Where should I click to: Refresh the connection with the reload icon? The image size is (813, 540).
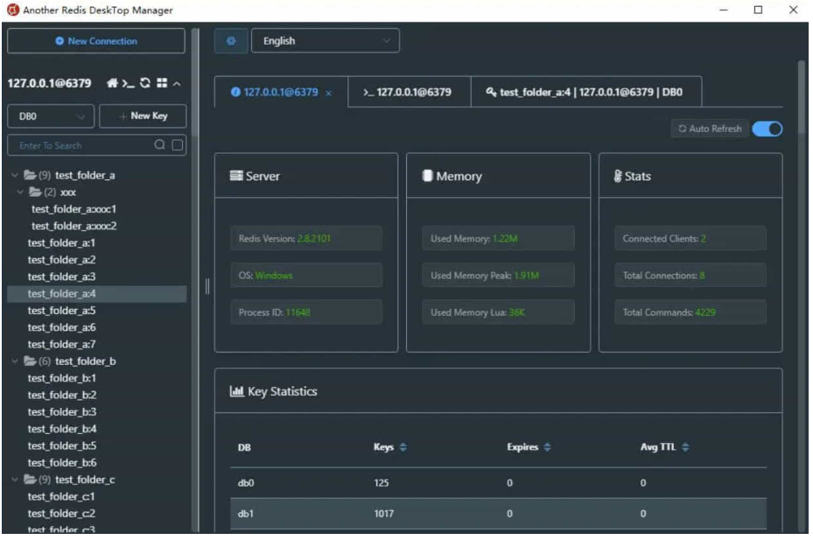click(x=145, y=83)
